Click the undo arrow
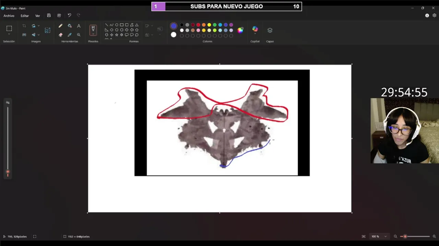 point(69,15)
